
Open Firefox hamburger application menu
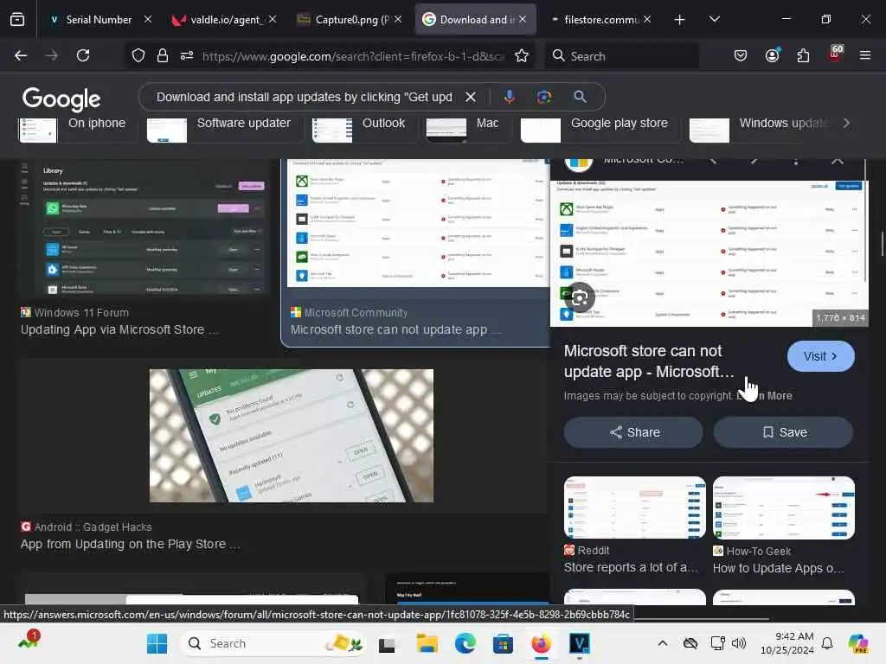click(865, 55)
